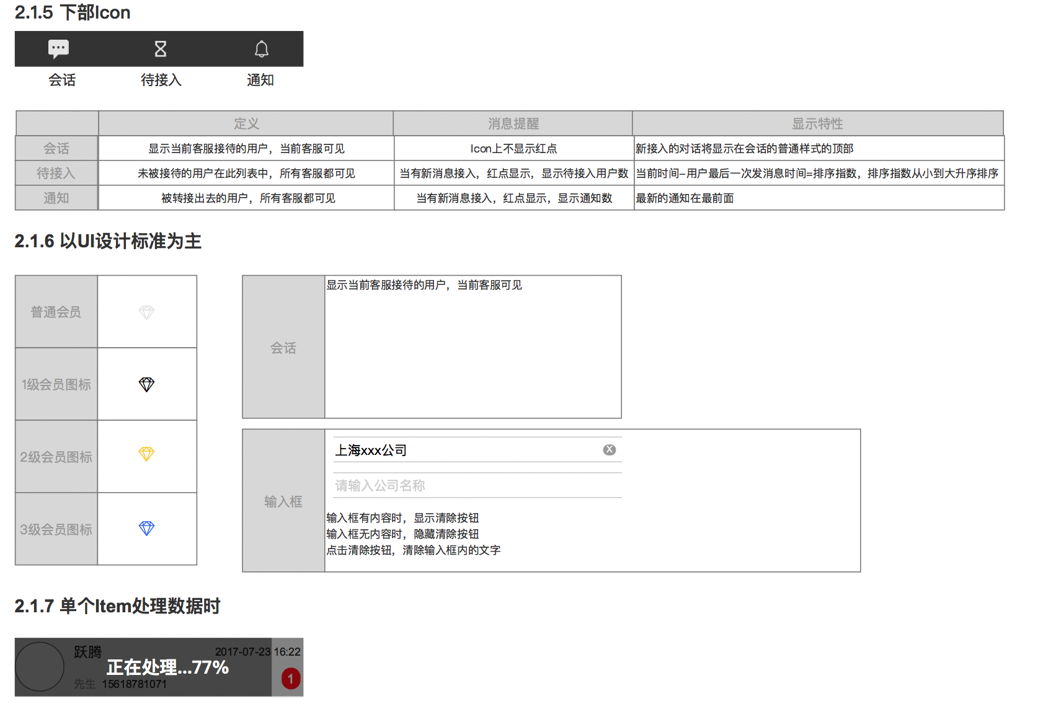Click the 正在处理...77% progress text
Viewport: 1043px width, 709px height.
(167, 667)
